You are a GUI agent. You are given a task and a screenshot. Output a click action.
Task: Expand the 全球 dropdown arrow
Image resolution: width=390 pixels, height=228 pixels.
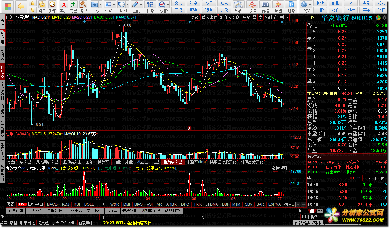coord(309,5)
